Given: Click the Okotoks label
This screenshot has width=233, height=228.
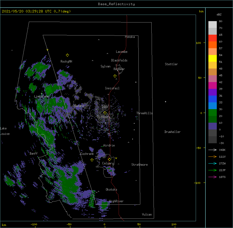Looking at the screenshot, I should click(x=111, y=190).
